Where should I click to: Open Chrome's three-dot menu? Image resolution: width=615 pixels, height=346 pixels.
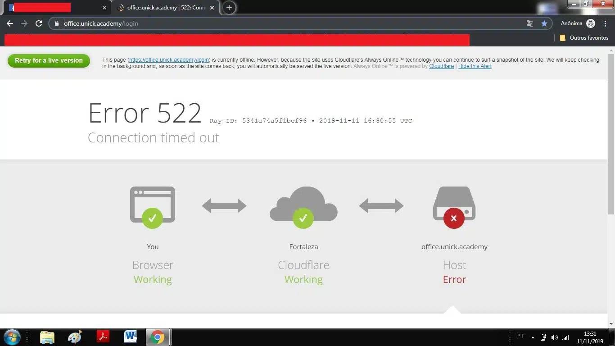605,23
